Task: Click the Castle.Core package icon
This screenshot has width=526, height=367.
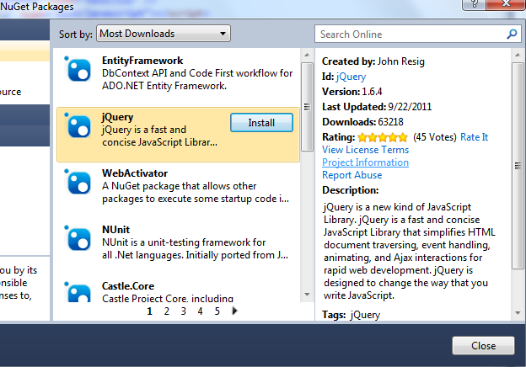Action: tap(78, 291)
